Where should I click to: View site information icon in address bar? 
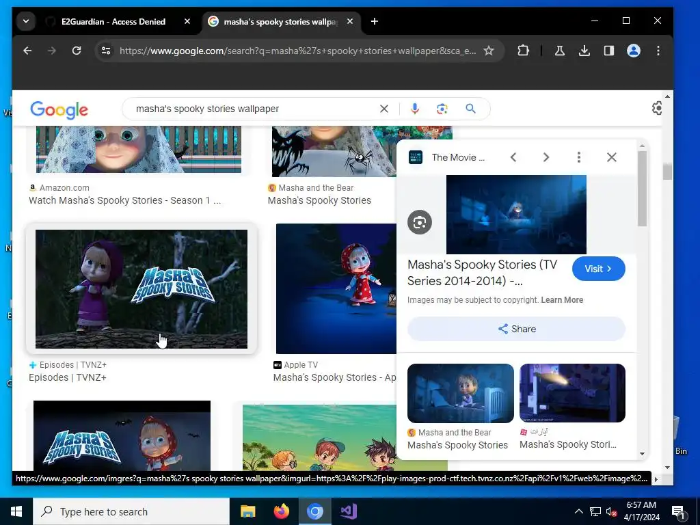106,51
